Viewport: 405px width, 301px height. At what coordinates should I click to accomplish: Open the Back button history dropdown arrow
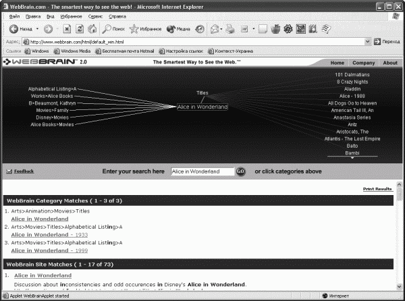pos(37,29)
